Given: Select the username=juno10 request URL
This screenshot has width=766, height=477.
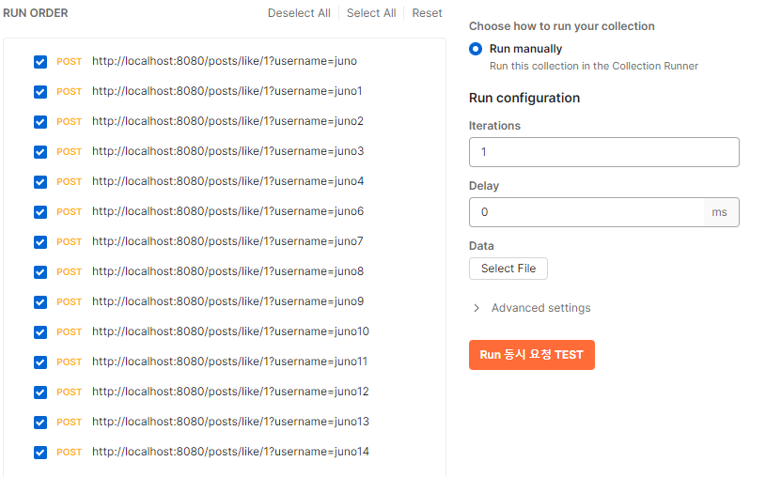Looking at the screenshot, I should [x=230, y=331].
